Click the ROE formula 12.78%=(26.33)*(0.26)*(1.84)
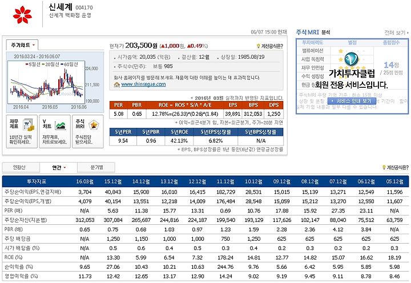The width and height of the screenshot is (411, 283). (x=185, y=114)
